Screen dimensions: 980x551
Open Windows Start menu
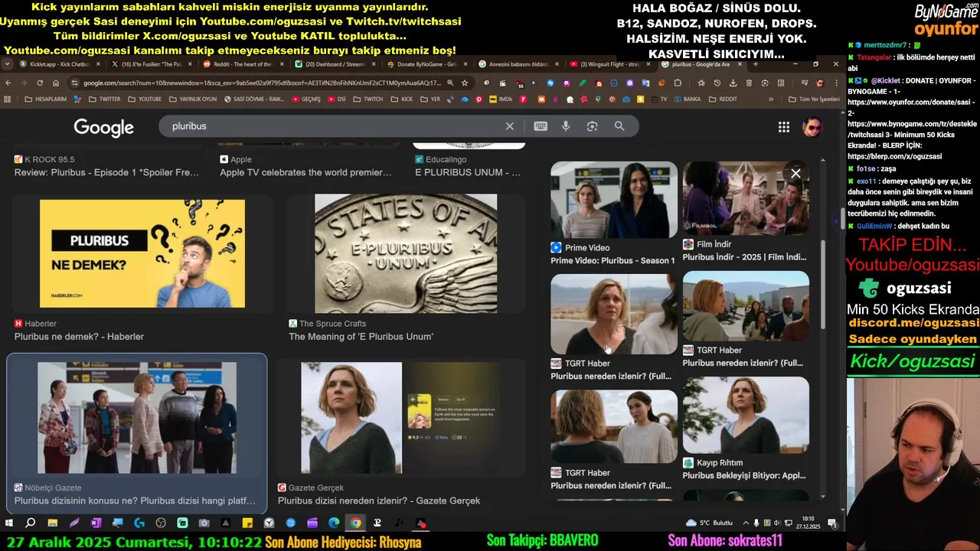tap(9, 523)
